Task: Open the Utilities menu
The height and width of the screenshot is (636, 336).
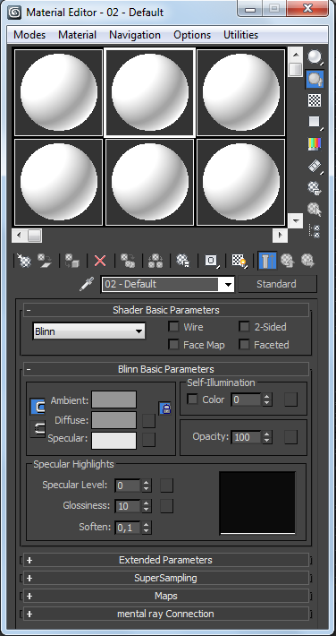Action: point(241,35)
